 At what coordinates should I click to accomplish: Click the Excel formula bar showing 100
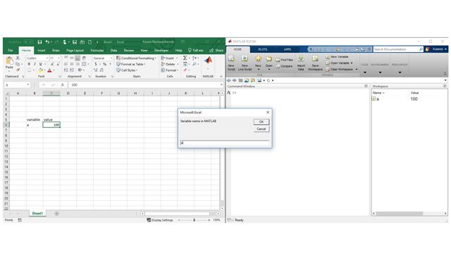coord(145,85)
